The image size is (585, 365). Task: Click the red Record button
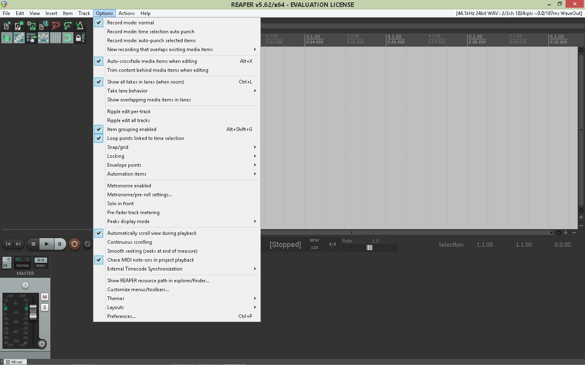[74, 244]
